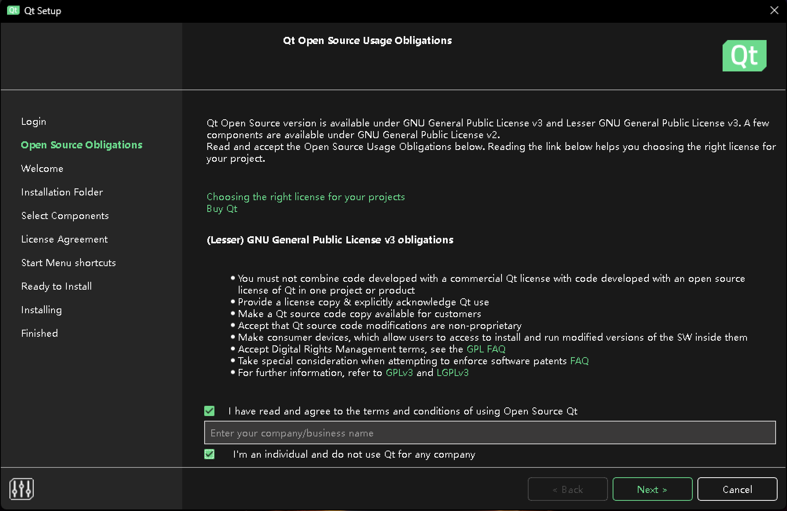This screenshot has width=787, height=511.
Task: Proceed by clicking the Next button
Action: tap(652, 489)
